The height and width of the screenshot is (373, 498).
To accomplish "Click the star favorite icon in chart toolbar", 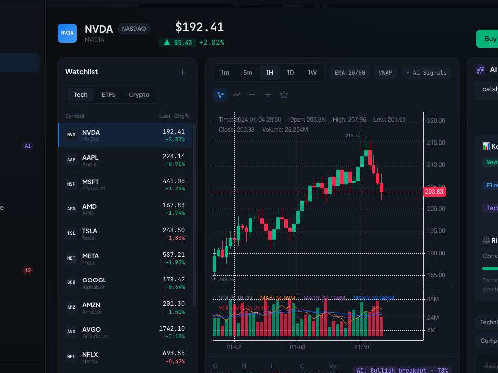I will coord(284,95).
